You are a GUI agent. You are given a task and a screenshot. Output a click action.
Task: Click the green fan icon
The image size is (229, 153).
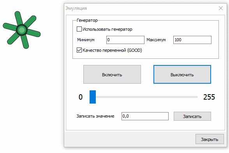(22, 30)
